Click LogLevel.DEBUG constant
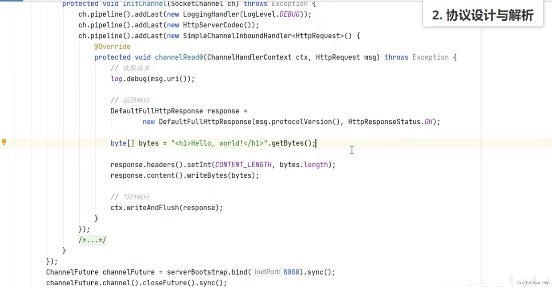Image resolution: width=552 pixels, height=287 pixels. (x=271, y=14)
